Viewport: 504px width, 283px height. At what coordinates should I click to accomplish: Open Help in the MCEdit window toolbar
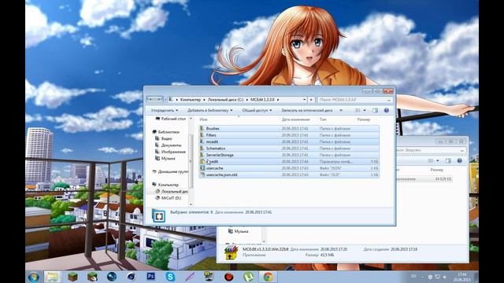(387, 110)
